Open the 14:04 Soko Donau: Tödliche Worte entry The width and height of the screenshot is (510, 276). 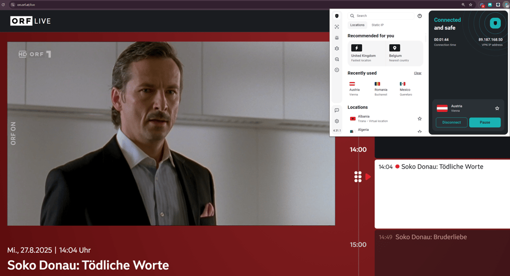(x=442, y=194)
